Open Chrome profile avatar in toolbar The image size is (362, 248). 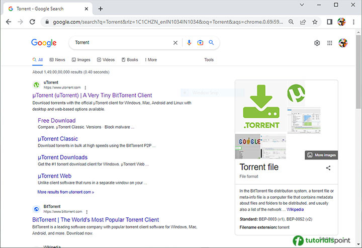(x=341, y=22)
